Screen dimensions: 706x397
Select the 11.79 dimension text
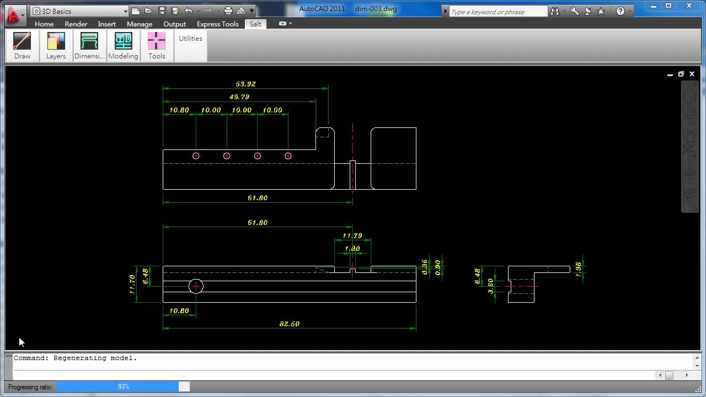tap(352, 235)
